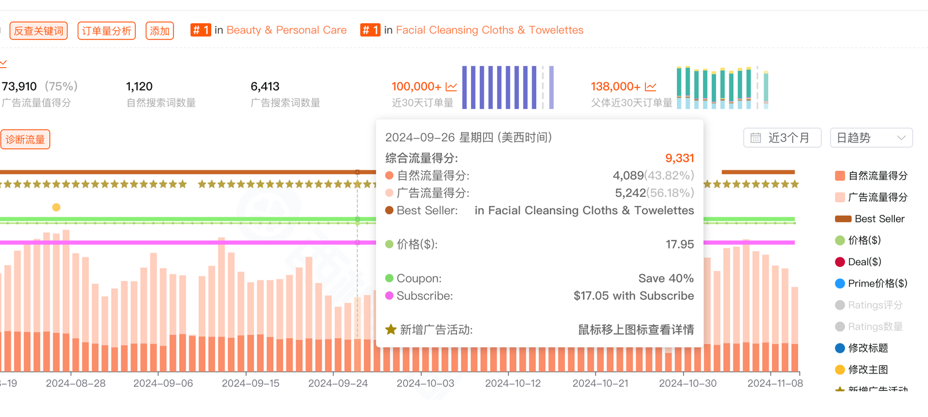This screenshot has width=928, height=417.
Task: Open trend chart icon beside 100,000+
Action: coord(451,87)
